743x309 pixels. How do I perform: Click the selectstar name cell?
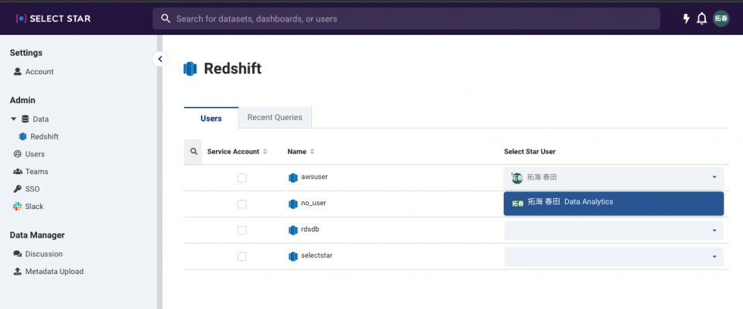(317, 256)
